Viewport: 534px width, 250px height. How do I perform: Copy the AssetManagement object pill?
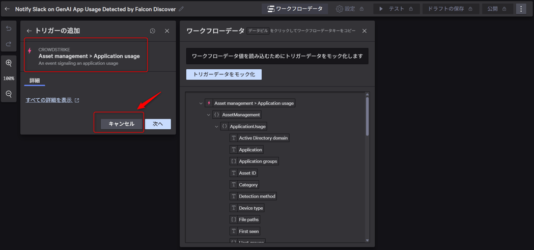[x=237, y=115]
